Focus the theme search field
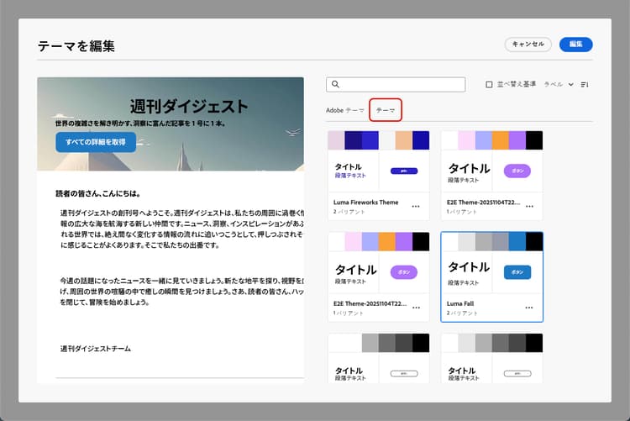The width and height of the screenshot is (630, 421). [x=396, y=84]
